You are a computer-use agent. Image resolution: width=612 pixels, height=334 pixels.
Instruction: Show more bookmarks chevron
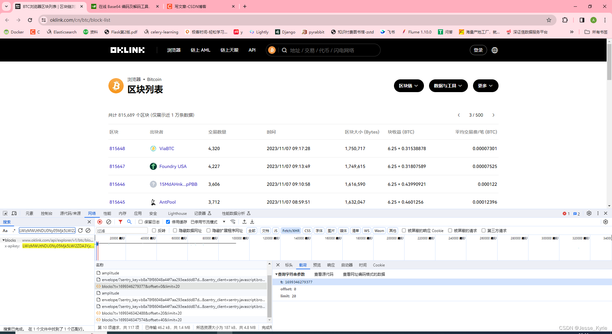(572, 32)
